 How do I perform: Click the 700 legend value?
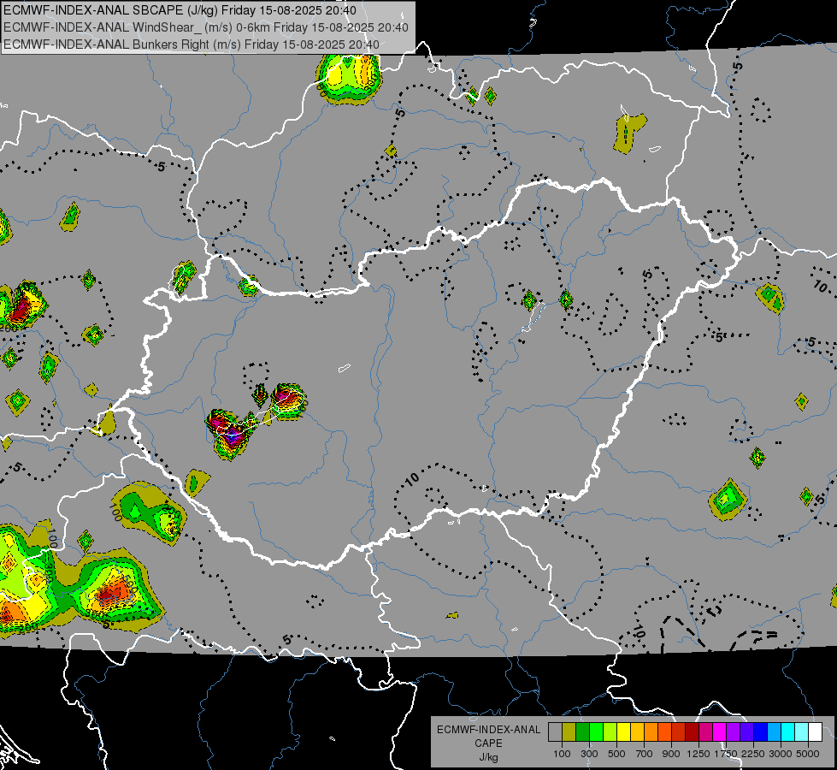645,754
